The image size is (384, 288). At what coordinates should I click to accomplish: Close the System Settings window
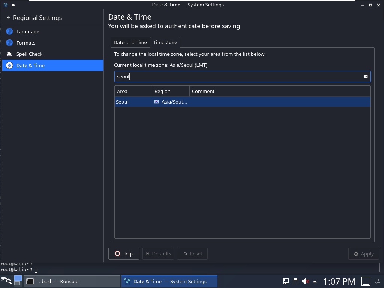coord(378,5)
